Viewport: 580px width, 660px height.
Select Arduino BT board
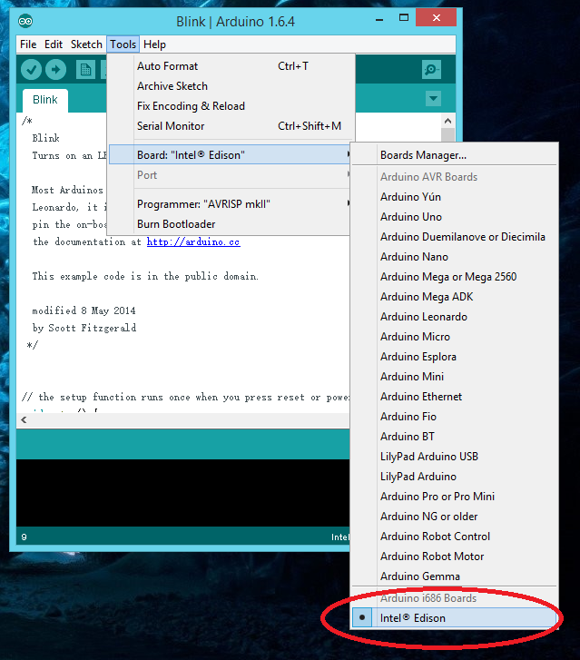(x=455, y=437)
